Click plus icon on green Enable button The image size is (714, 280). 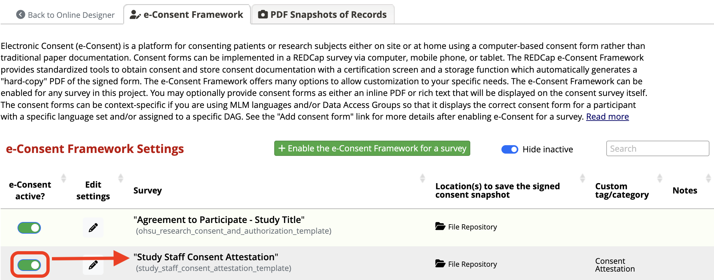[282, 148]
